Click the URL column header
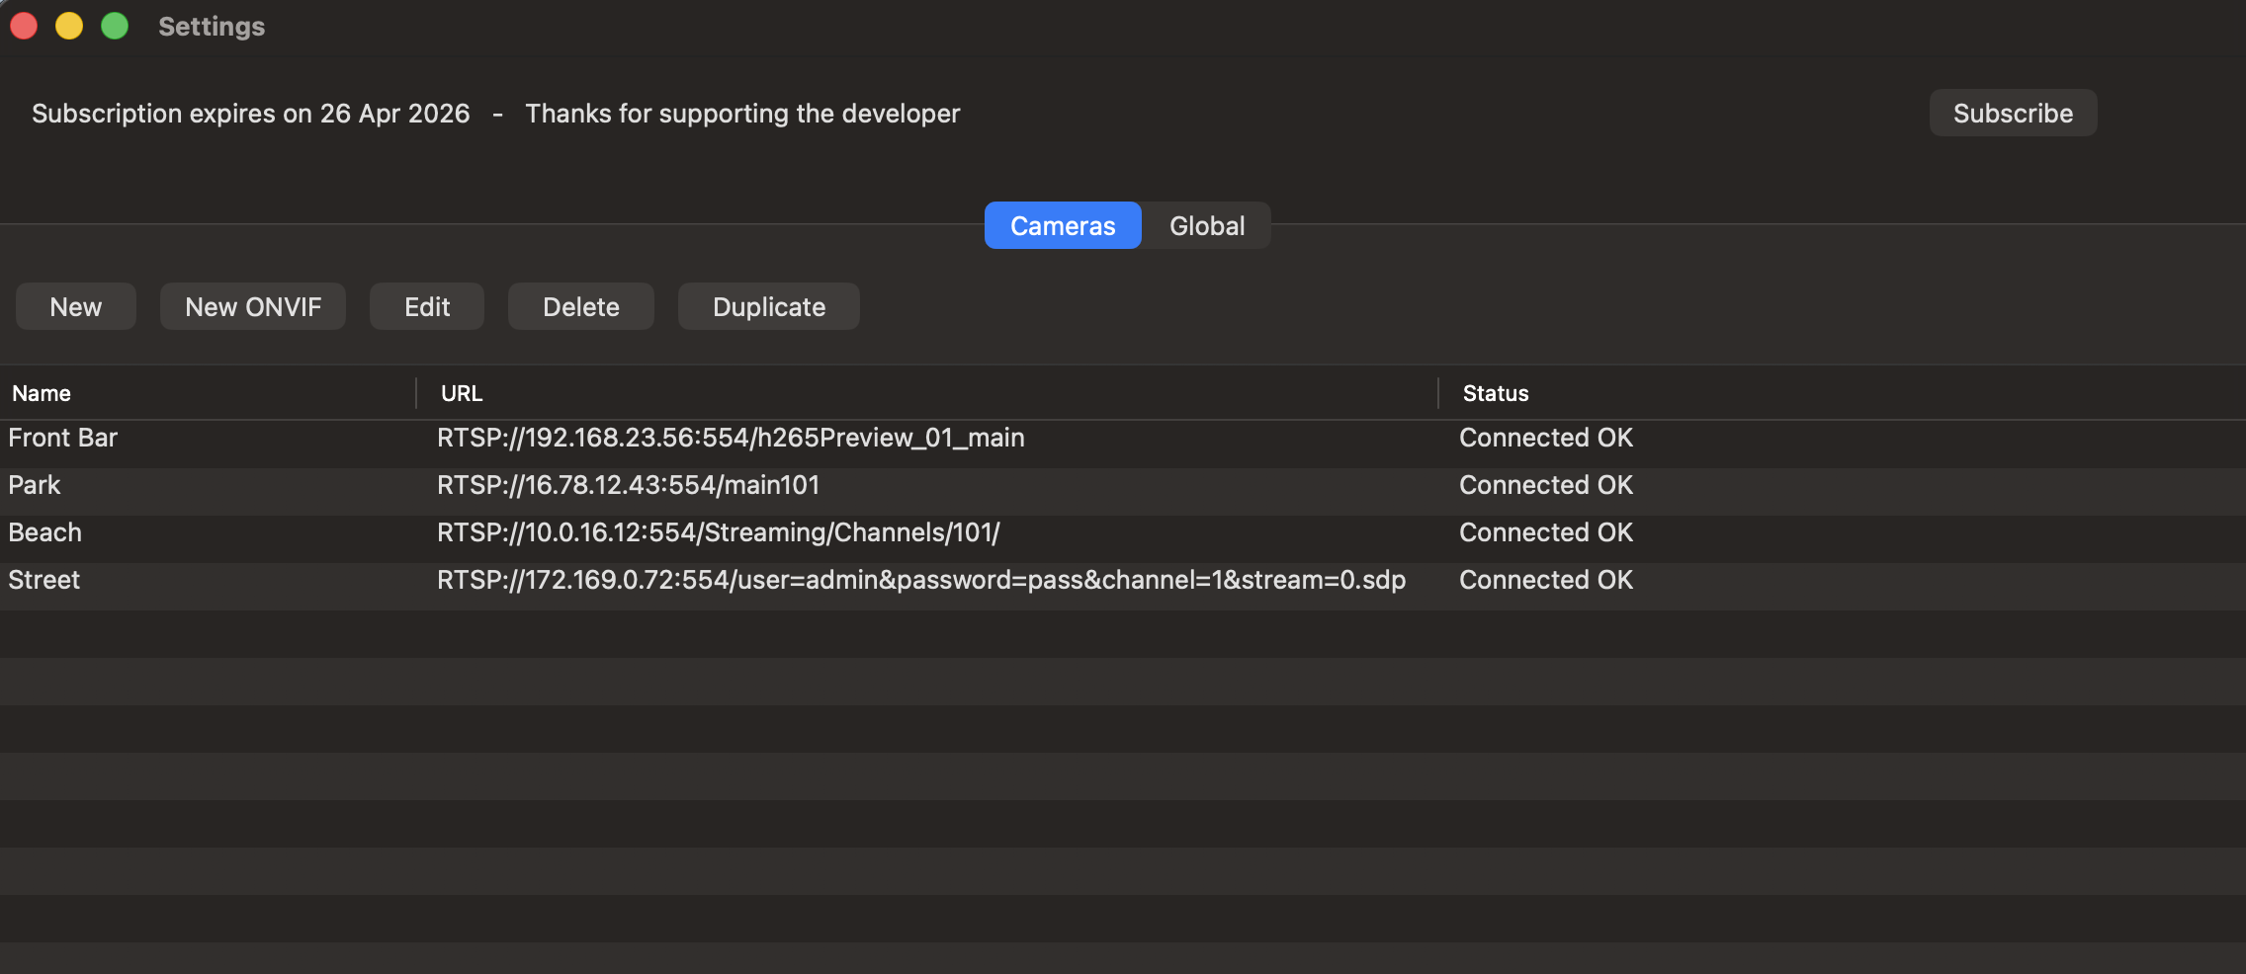This screenshot has width=2246, height=974. (462, 393)
